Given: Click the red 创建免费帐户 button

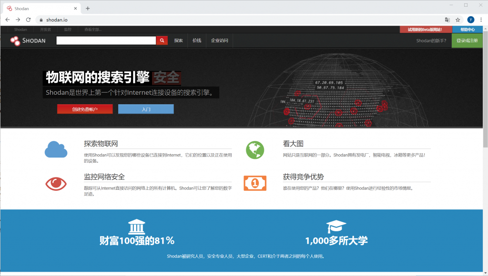Looking at the screenshot, I should point(85,109).
